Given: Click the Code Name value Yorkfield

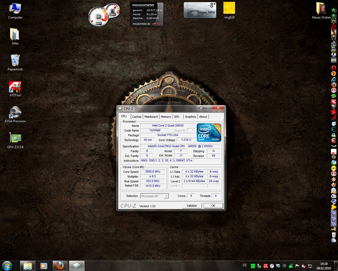Looking at the screenshot, I should [155, 130].
